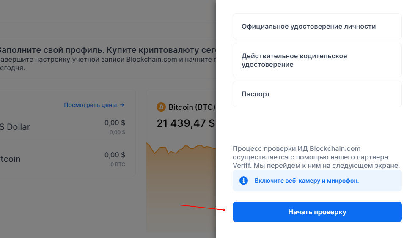Click the Включите веб-камеру и микрофон notice text
This screenshot has height=238, width=415.
(306, 181)
